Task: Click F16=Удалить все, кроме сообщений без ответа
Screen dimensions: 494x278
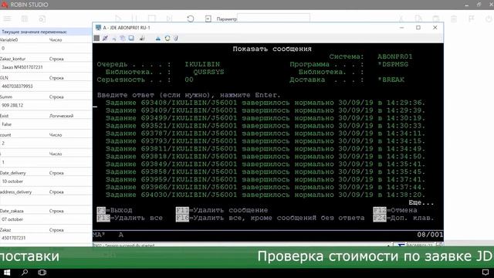Action: pyautogui.click(x=270, y=218)
